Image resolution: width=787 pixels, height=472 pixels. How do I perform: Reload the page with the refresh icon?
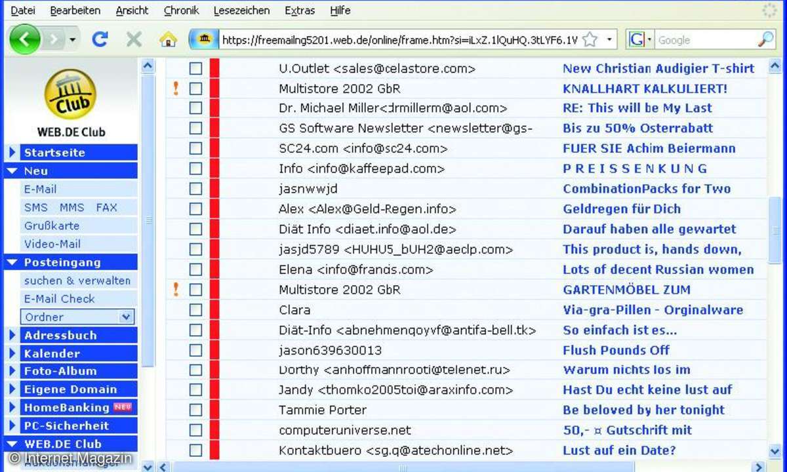pyautogui.click(x=100, y=40)
